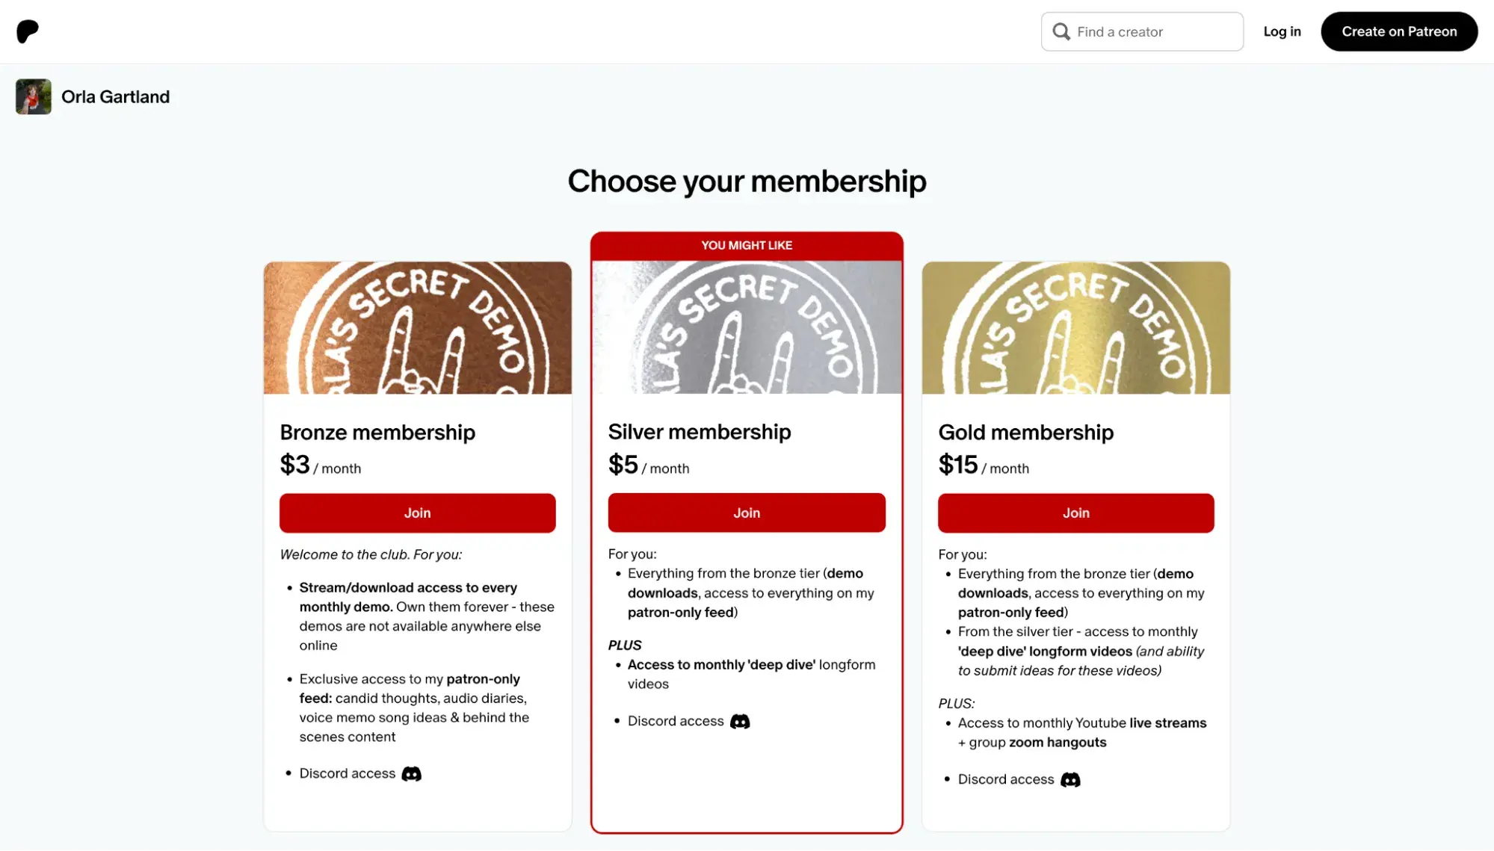Click the Patreon logo icon

point(28,31)
